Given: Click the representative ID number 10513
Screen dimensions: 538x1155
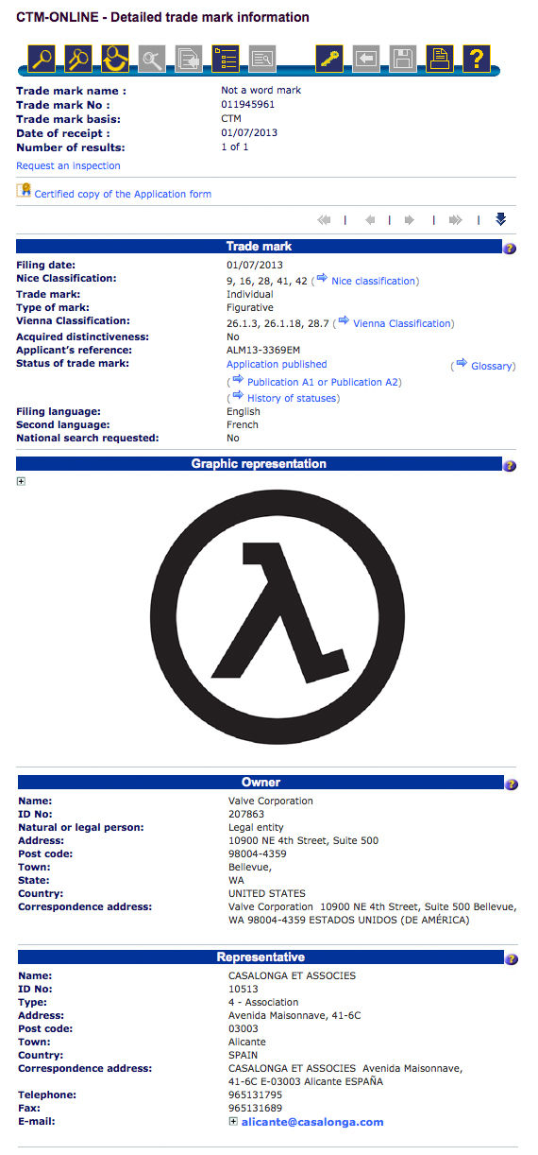Looking at the screenshot, I should point(244,989).
